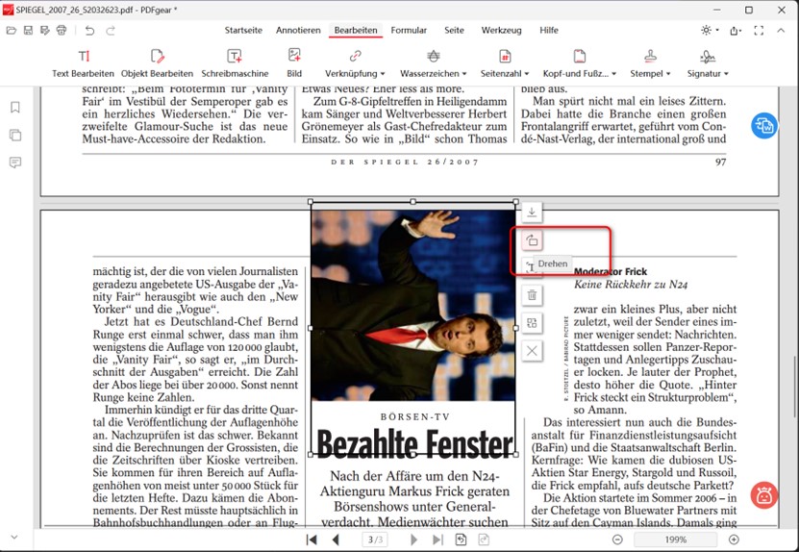Open the comments sidebar panel
The image size is (799, 552).
[15, 163]
